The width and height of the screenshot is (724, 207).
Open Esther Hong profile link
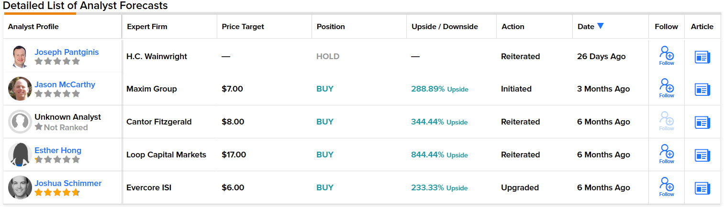pos(58,150)
